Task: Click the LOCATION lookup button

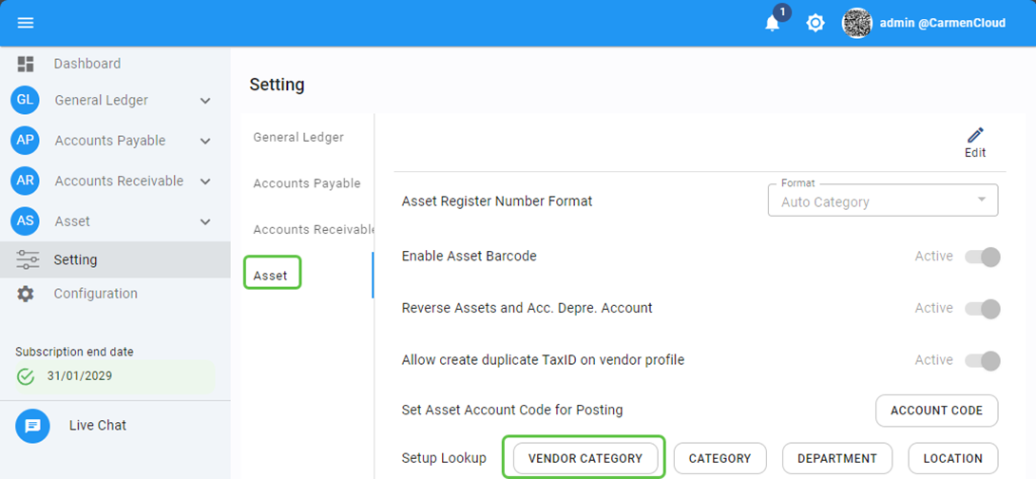Action: (952, 458)
